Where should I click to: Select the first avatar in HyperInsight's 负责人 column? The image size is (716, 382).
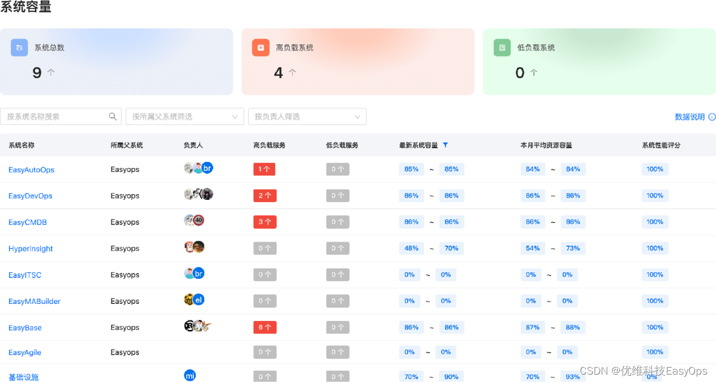point(189,248)
